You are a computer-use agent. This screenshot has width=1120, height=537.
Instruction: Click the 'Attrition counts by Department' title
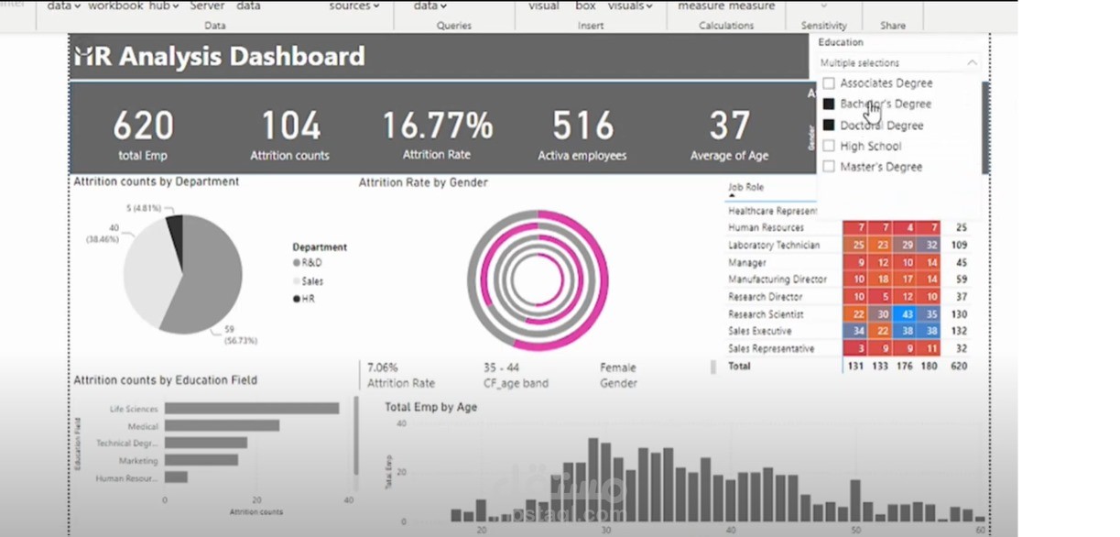coord(157,181)
